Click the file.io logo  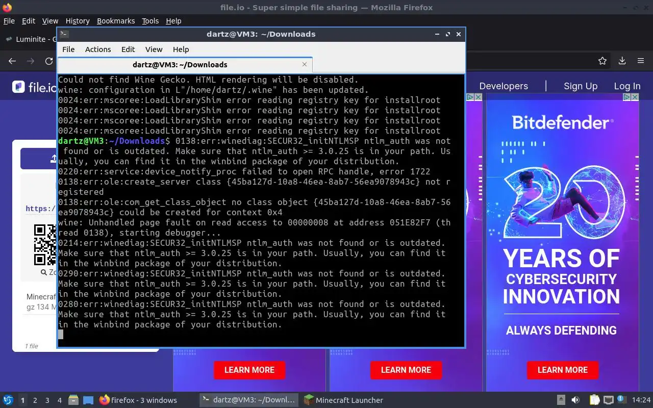click(34, 87)
